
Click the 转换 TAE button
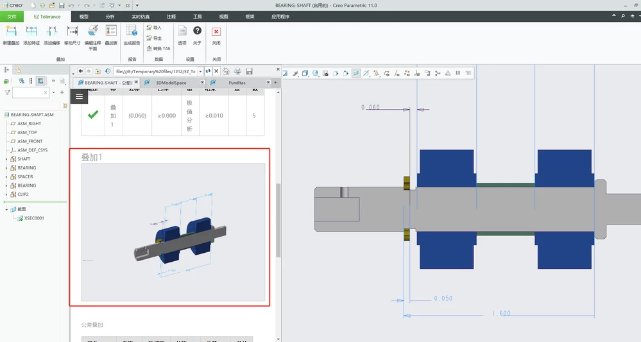158,48
